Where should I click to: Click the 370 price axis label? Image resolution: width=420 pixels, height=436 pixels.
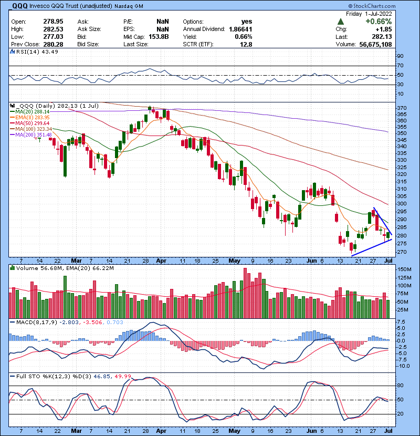point(402,108)
